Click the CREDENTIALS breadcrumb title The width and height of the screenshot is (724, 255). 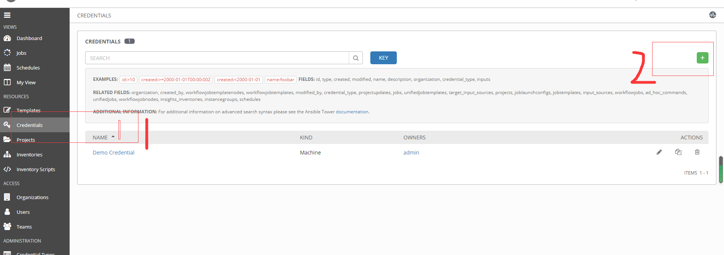click(x=94, y=15)
